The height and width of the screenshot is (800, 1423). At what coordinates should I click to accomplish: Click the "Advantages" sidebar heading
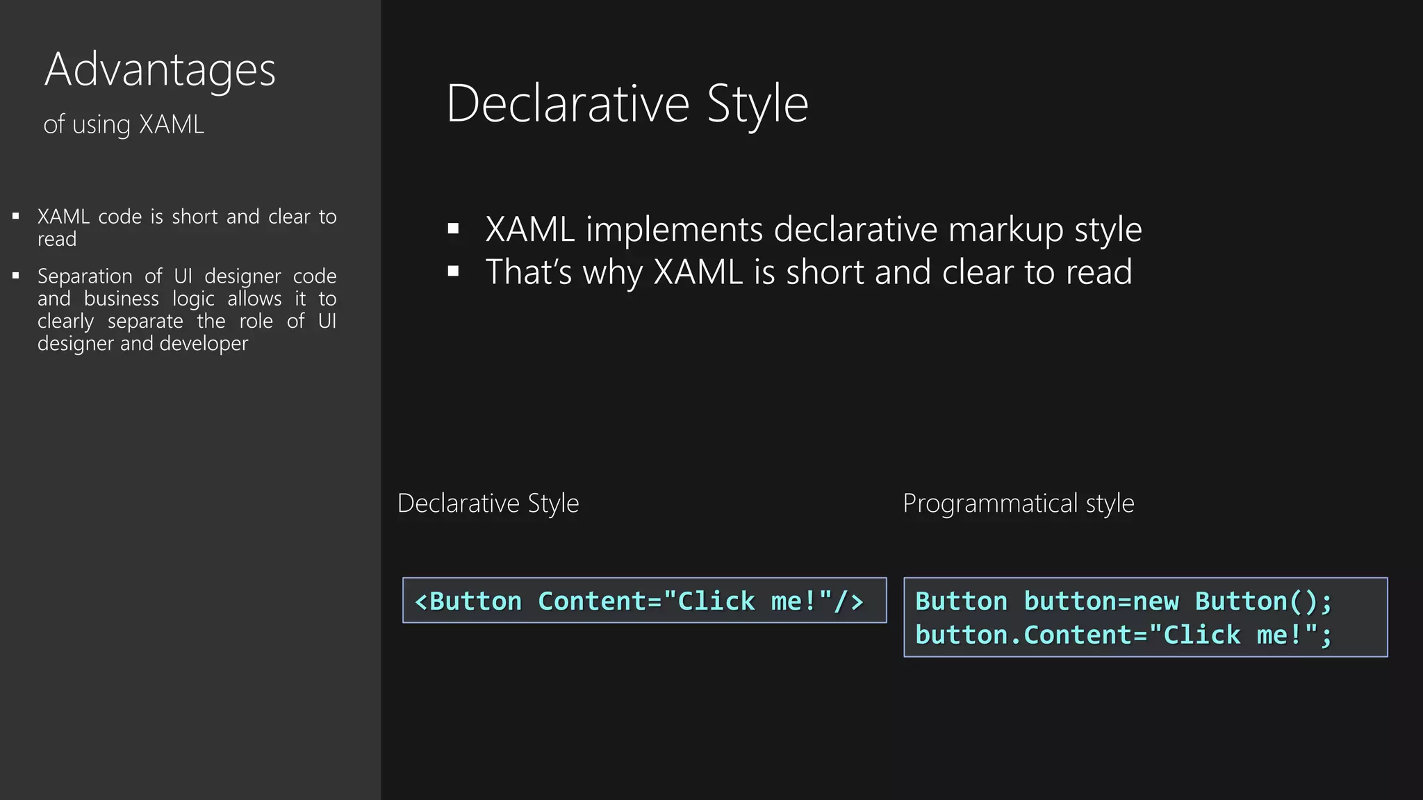160,70
